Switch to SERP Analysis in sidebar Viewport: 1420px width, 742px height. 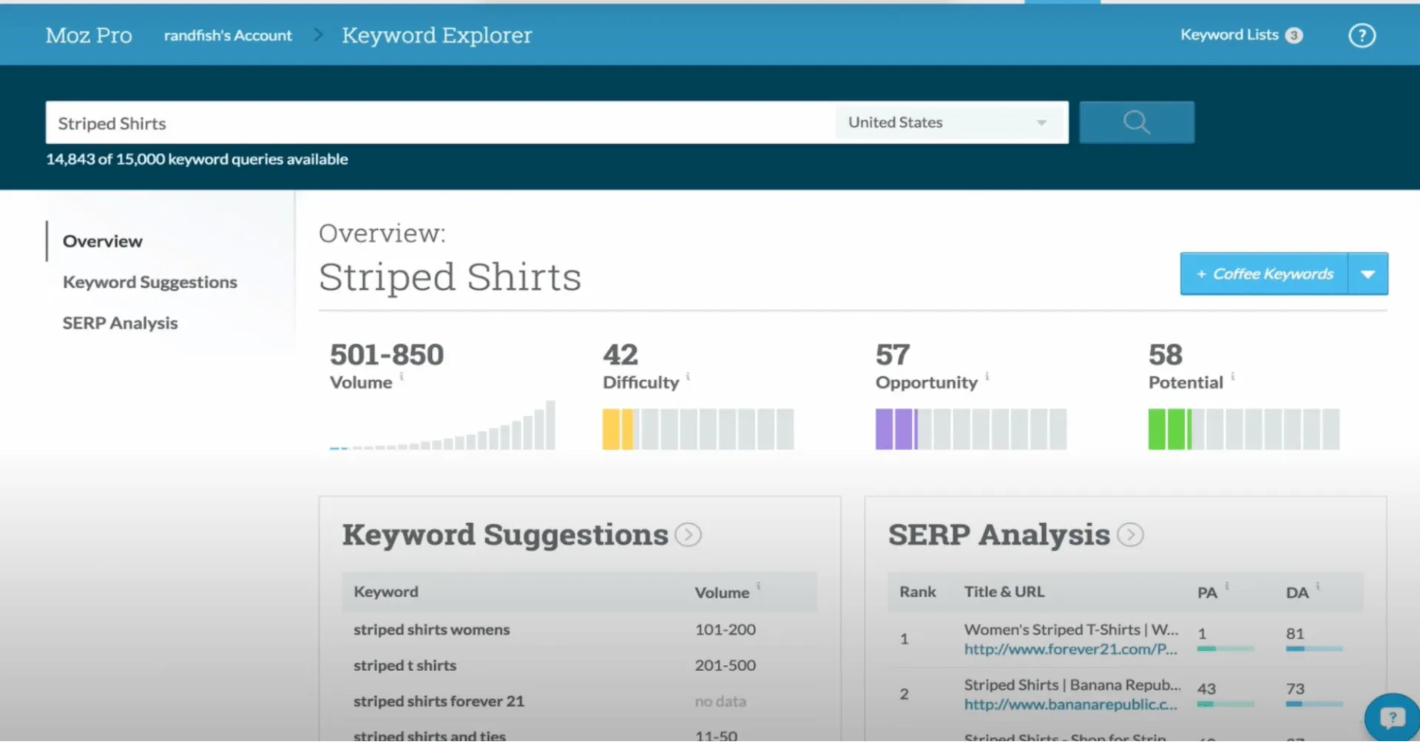coord(120,322)
